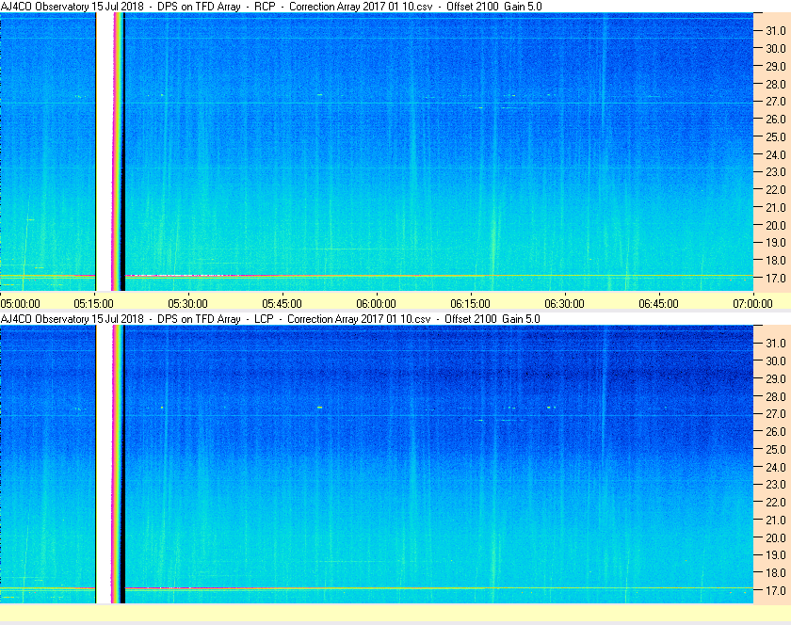Click 22.0 on the LCP frequency axis

pos(776,502)
